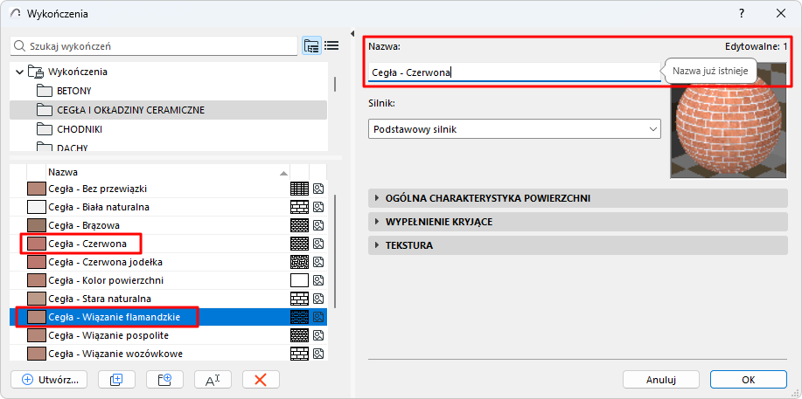Switch to flat list view icon
The width and height of the screenshot is (802, 399).
pyautogui.click(x=331, y=45)
